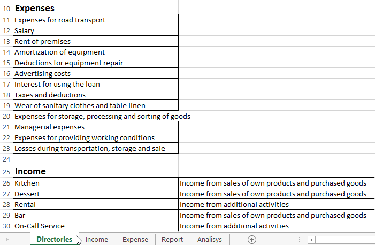The height and width of the screenshot is (245, 375).
Task: Select the Dessert cell
Action: click(96, 194)
